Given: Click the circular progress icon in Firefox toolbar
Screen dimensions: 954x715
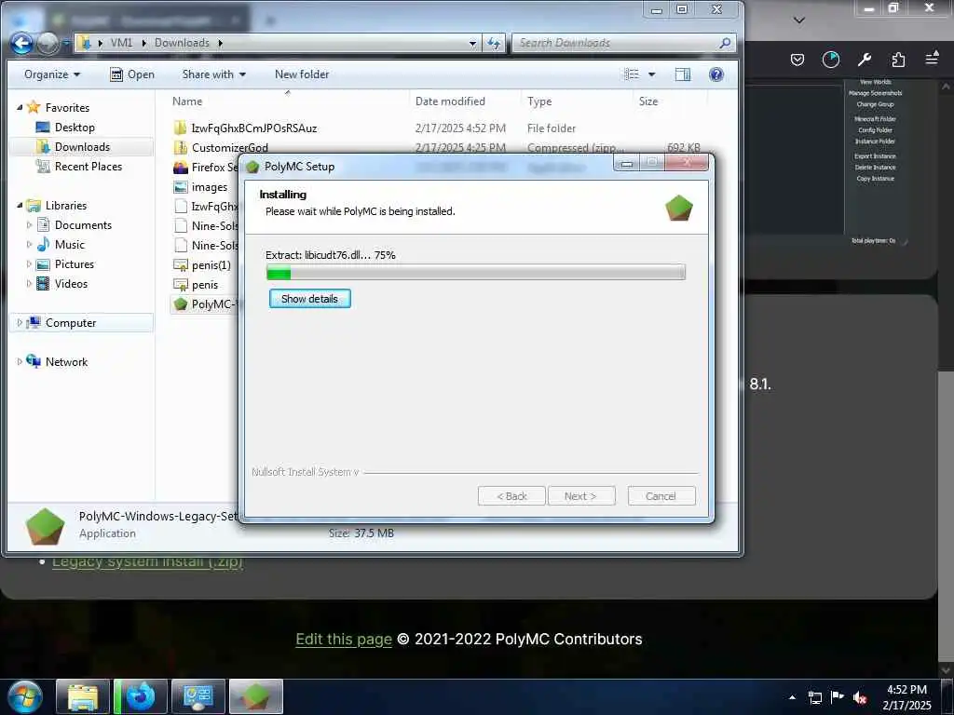Looking at the screenshot, I should (x=830, y=59).
